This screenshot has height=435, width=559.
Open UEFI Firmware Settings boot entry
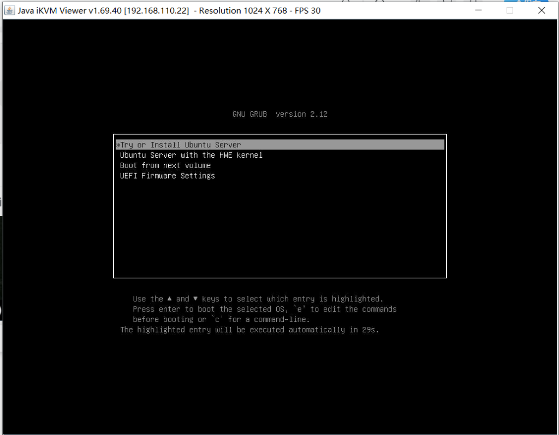(167, 176)
